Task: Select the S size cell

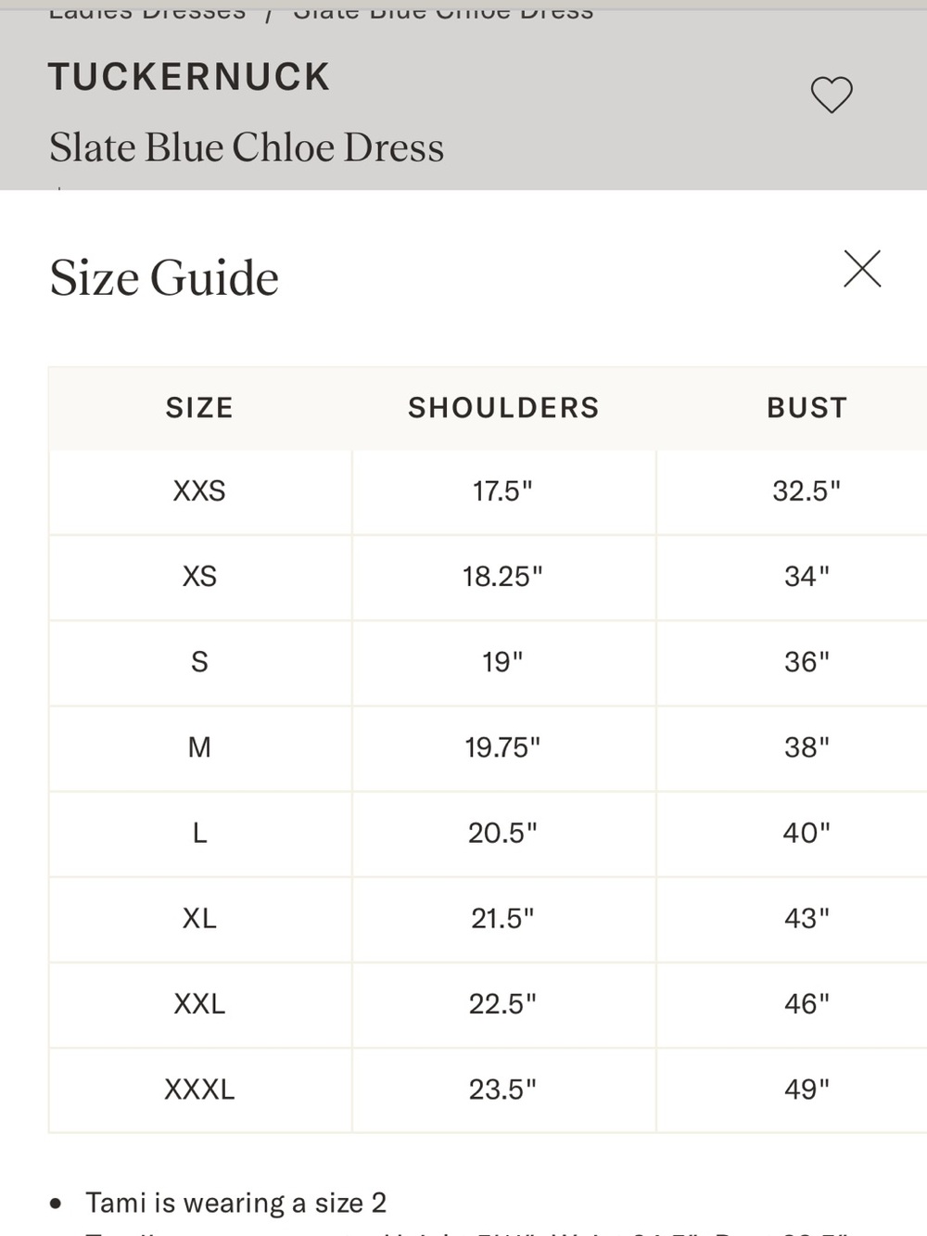Action: [199, 662]
